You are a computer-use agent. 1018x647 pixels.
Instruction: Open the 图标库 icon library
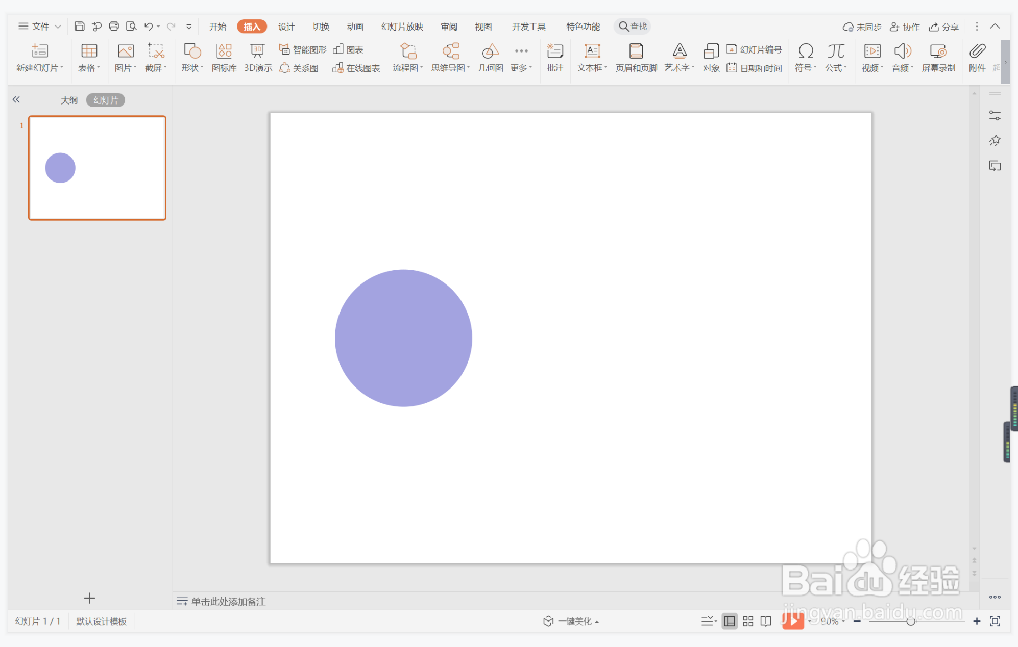pos(224,57)
